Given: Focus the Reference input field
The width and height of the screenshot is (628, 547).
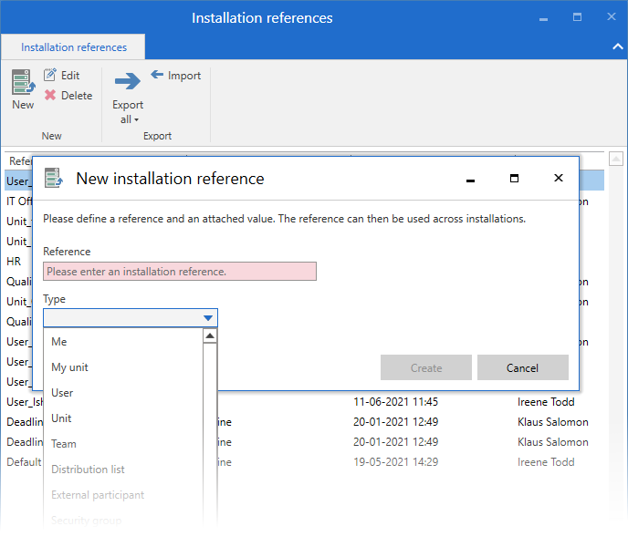Looking at the screenshot, I should (180, 272).
